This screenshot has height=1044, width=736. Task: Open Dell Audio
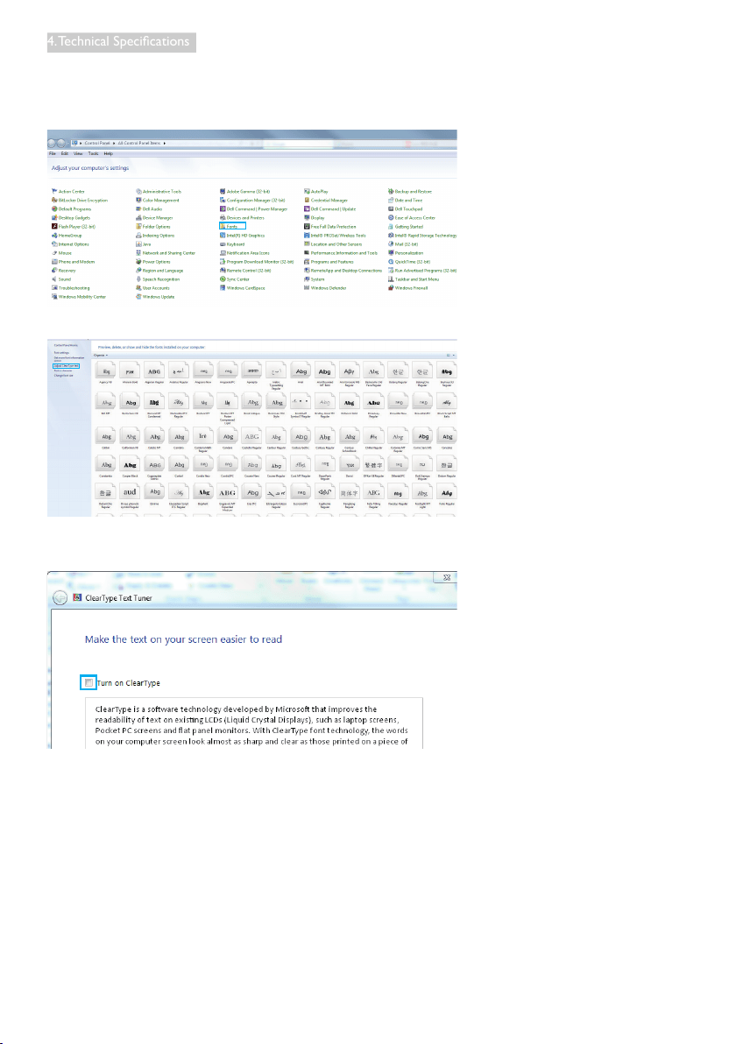(149, 209)
